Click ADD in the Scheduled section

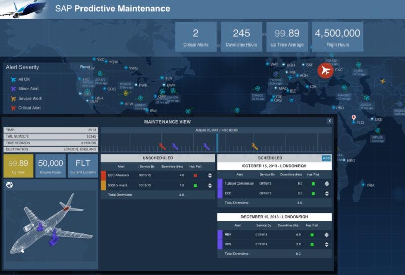pyautogui.click(x=326, y=158)
